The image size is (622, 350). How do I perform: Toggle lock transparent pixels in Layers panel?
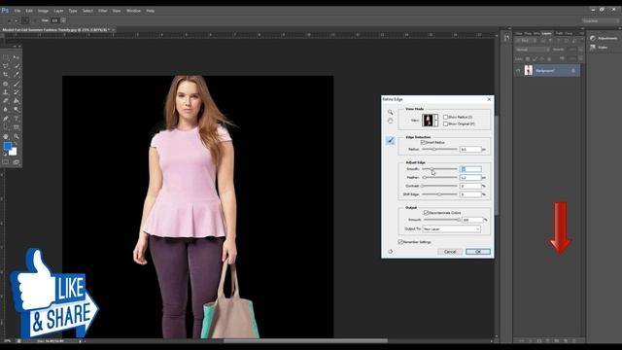(528, 58)
